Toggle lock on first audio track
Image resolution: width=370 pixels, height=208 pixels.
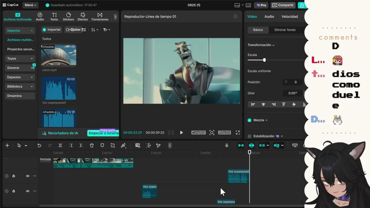(14, 176)
